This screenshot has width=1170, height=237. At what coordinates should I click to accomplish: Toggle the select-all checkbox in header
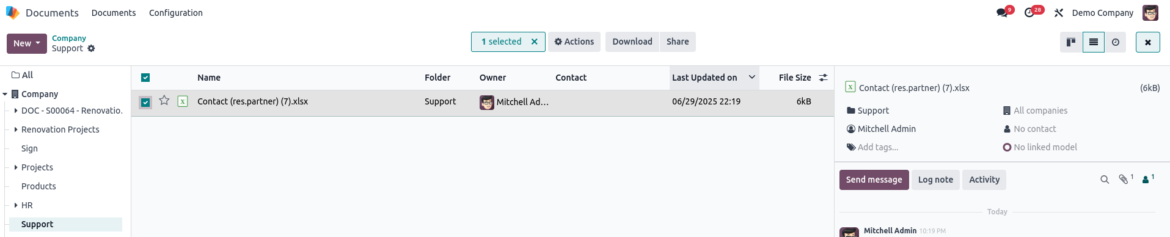145,78
